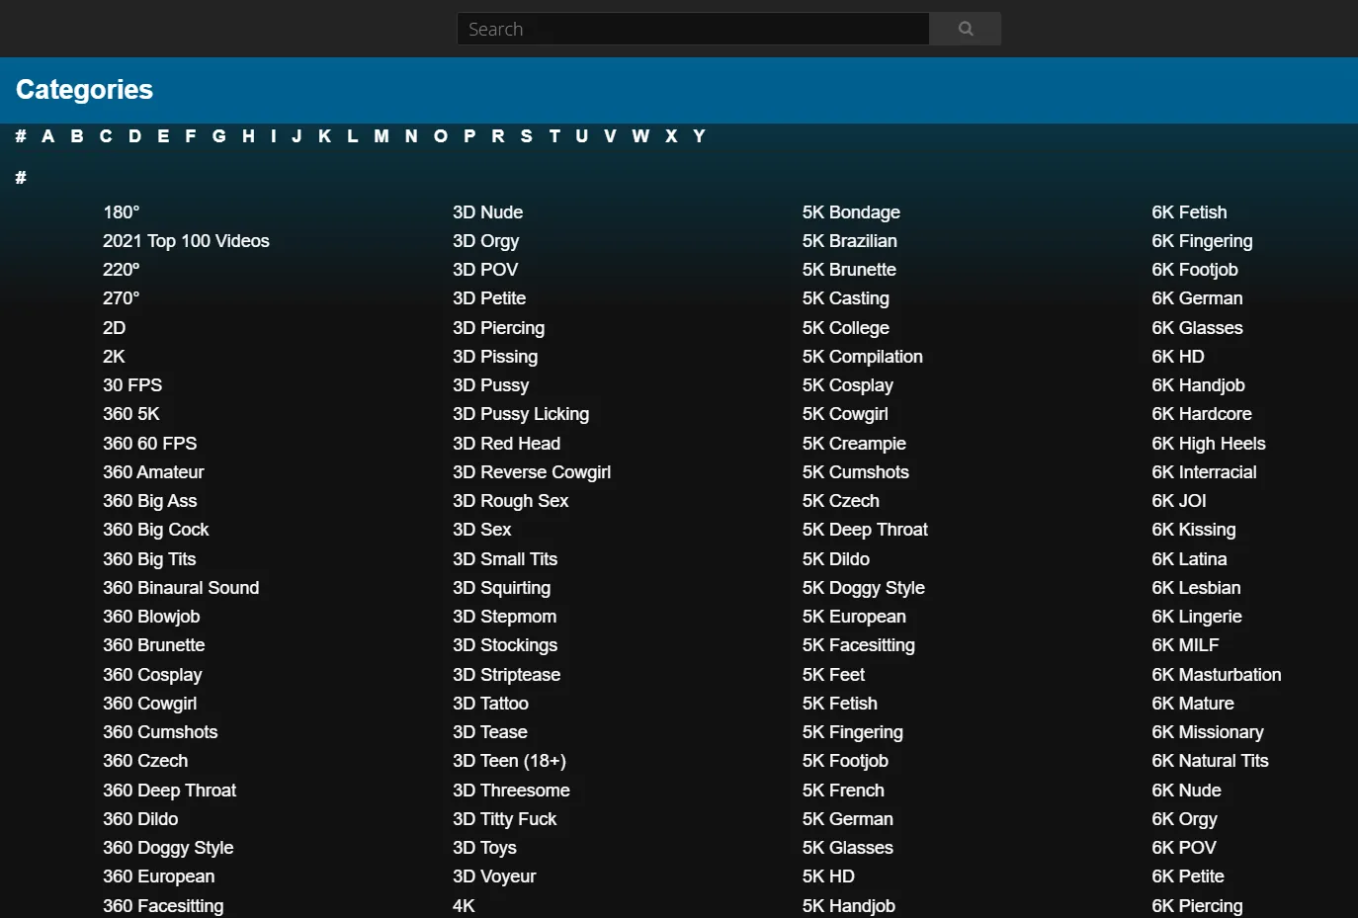1358x918 pixels.
Task: Go to letter Y in the index
Action: pyautogui.click(x=699, y=136)
